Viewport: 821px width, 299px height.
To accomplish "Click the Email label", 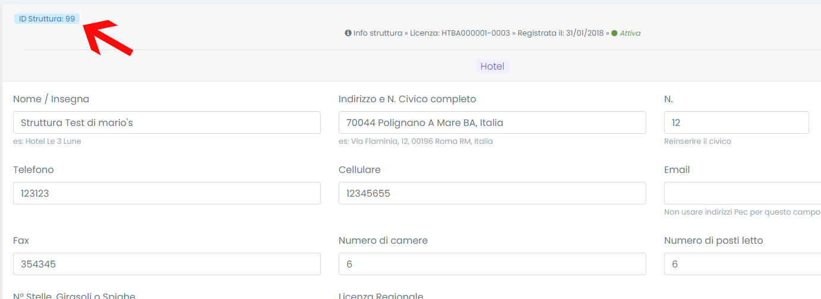I will pyautogui.click(x=677, y=170).
